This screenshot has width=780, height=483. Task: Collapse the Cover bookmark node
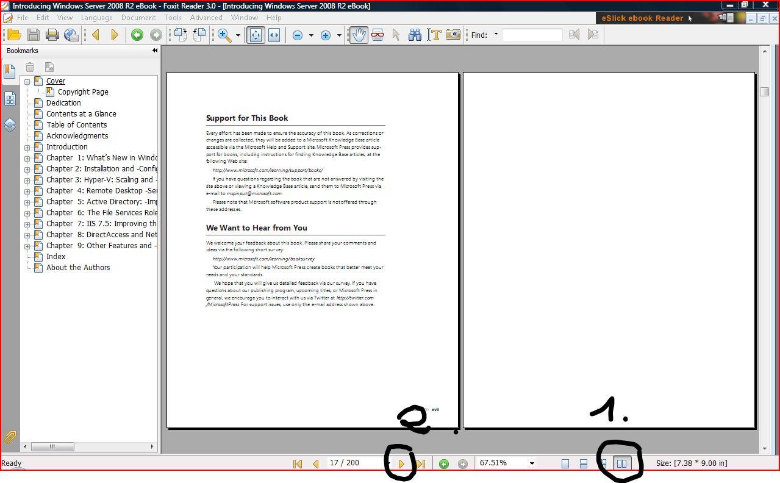(27, 82)
